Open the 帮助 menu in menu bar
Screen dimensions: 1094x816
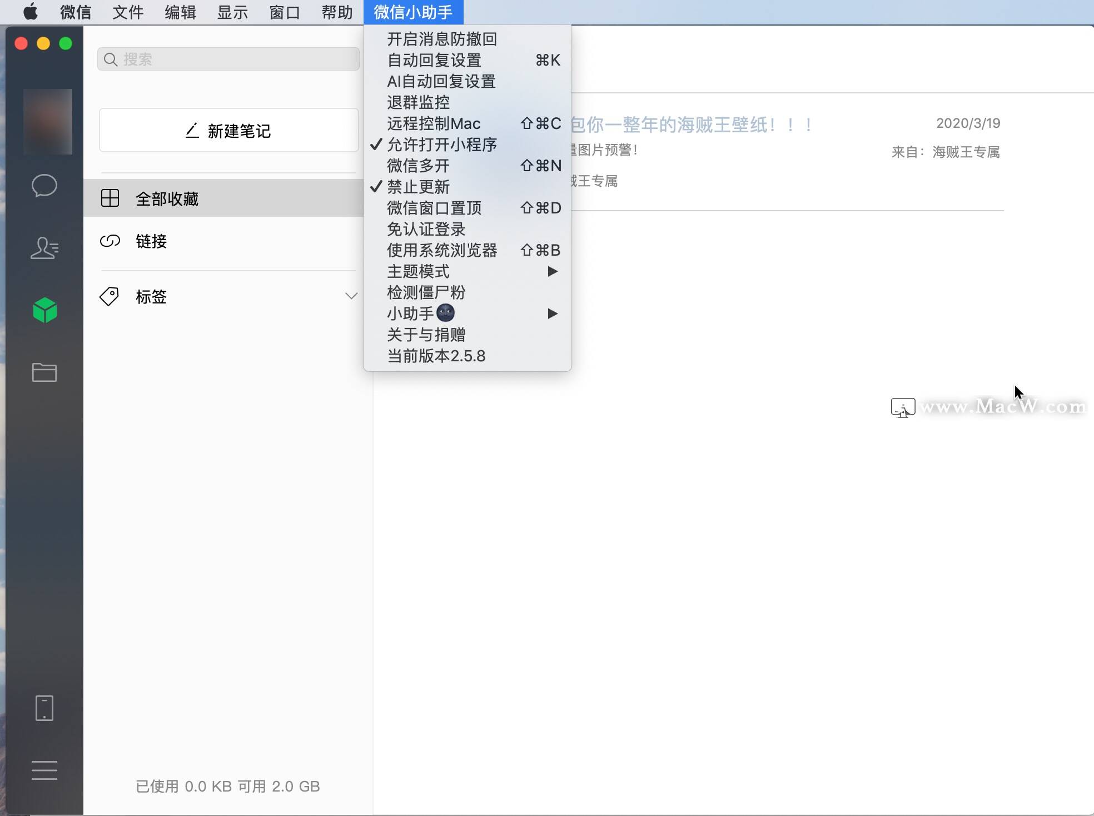[337, 12]
